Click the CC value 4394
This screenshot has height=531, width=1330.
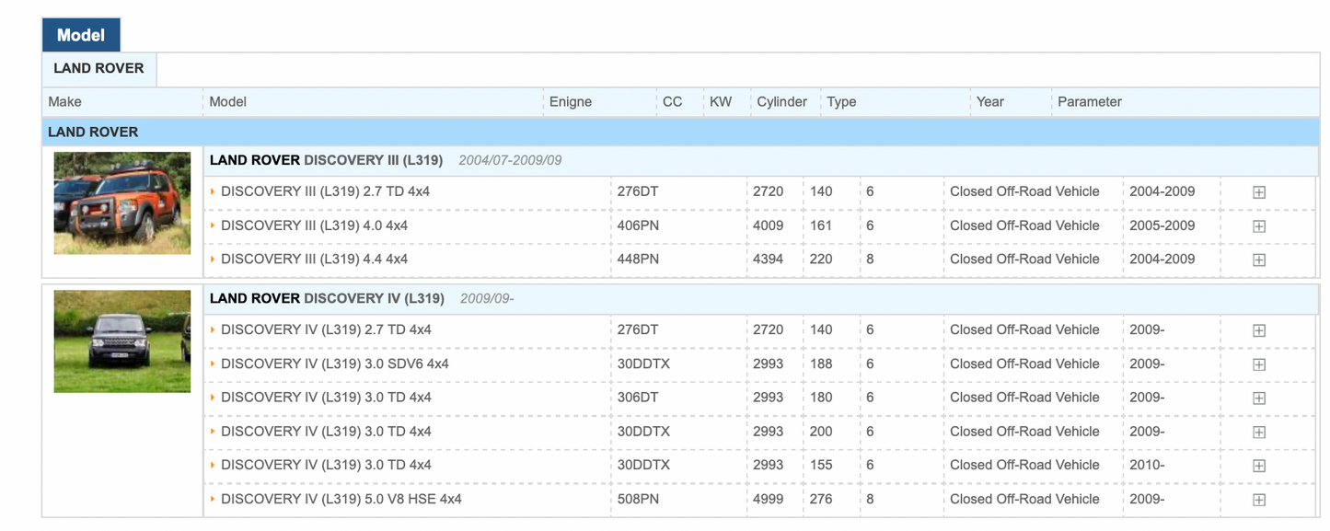[768, 260]
